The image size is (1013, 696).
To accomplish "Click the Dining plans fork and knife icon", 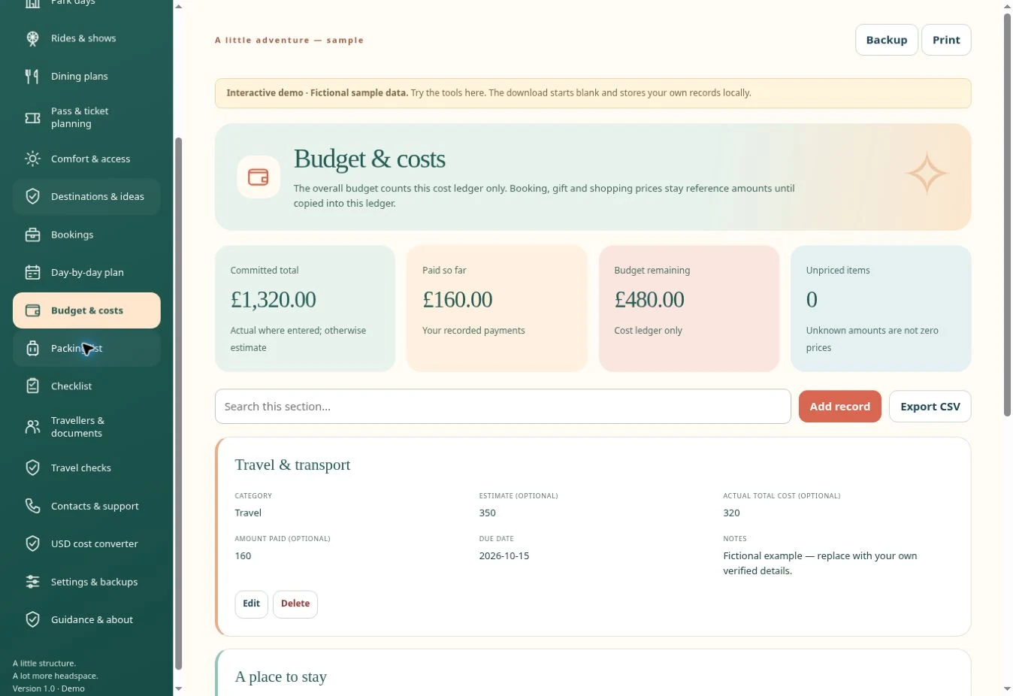I will (32, 76).
